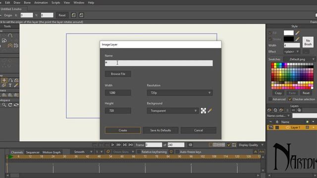The width and height of the screenshot is (317, 178).
Task: Open the Swatches .Default.png dropdown
Action: click(x=299, y=59)
